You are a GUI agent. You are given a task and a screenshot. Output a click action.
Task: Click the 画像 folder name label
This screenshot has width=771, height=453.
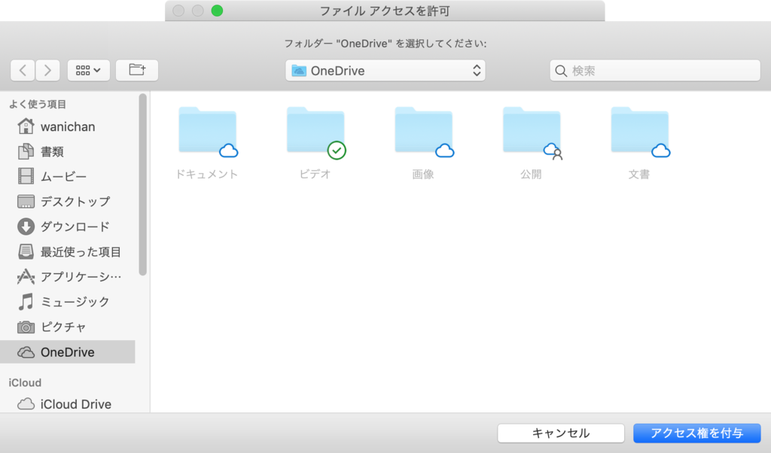(x=423, y=175)
